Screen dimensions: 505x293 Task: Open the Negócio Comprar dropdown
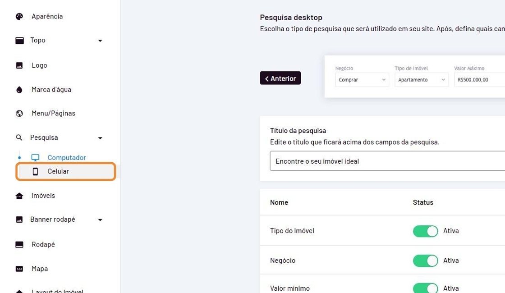[x=362, y=80]
